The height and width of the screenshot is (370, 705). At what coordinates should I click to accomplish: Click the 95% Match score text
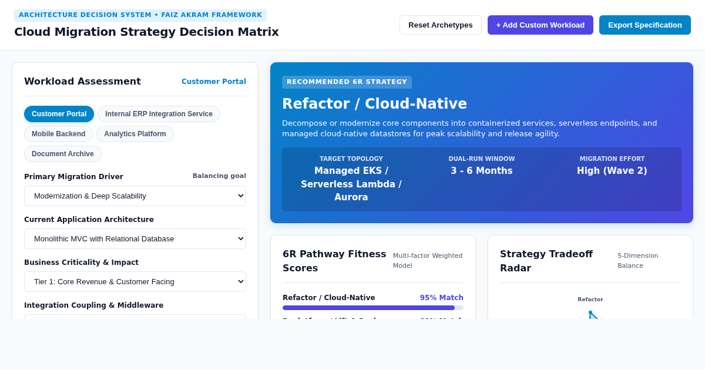pos(442,298)
